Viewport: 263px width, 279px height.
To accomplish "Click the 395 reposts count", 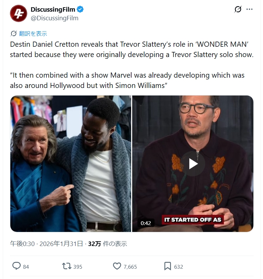I will (77, 267).
